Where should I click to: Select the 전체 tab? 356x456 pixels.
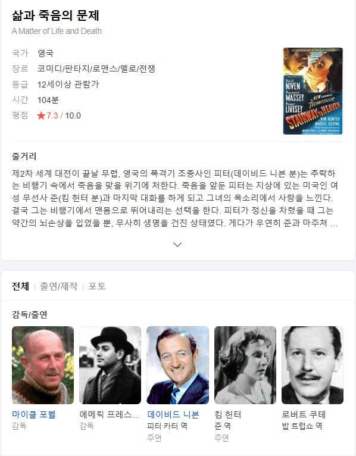pos(20,286)
